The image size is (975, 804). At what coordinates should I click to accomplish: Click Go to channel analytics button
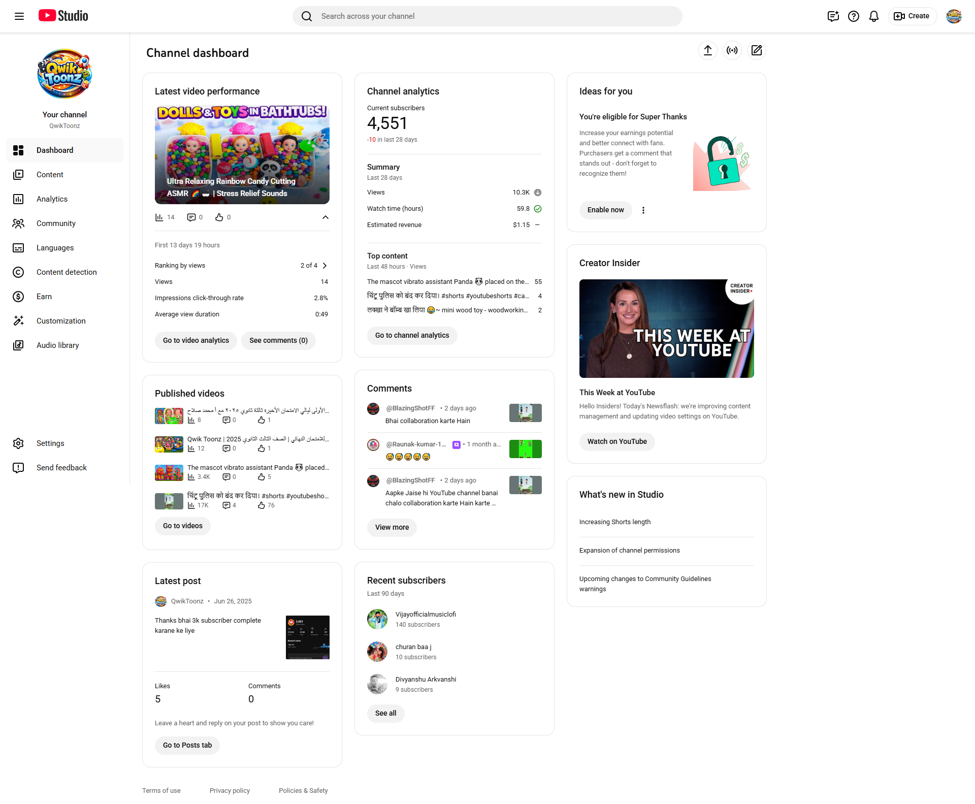(412, 335)
